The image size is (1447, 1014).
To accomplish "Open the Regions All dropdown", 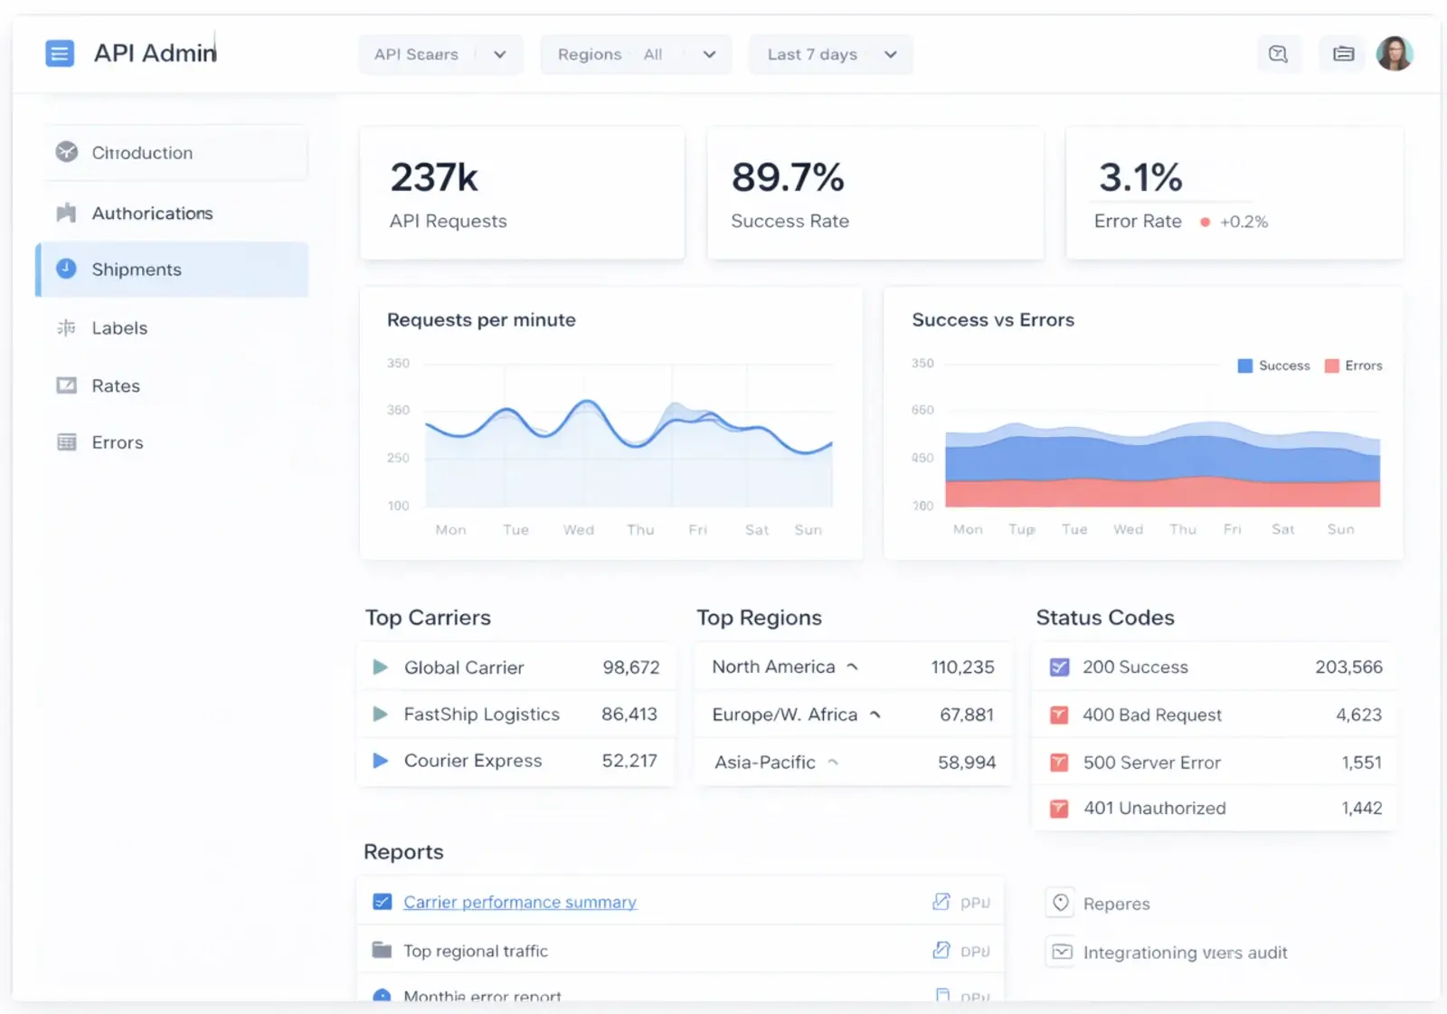I will pyautogui.click(x=636, y=54).
